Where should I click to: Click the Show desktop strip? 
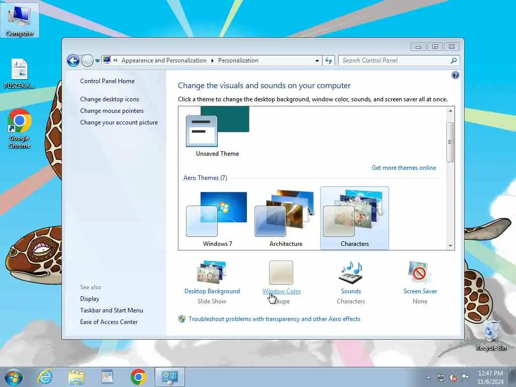click(512, 377)
